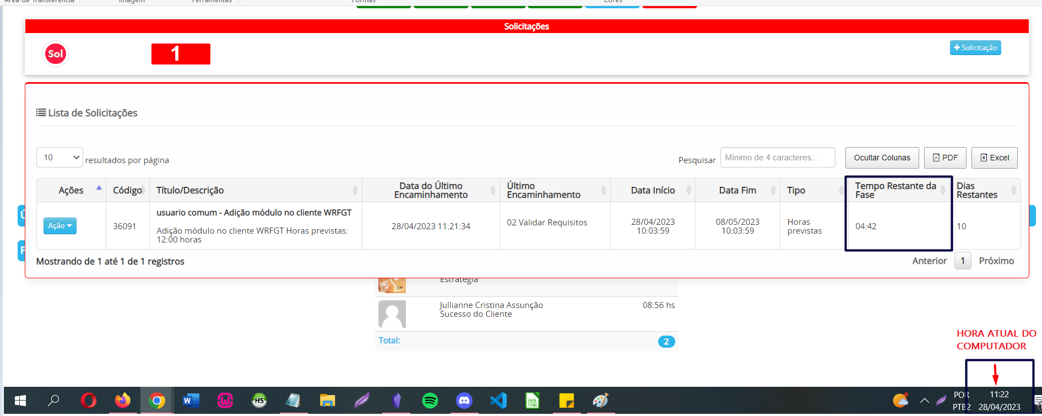The image size is (1042, 416).
Task: Open Opera browser from the taskbar
Action: [88, 401]
